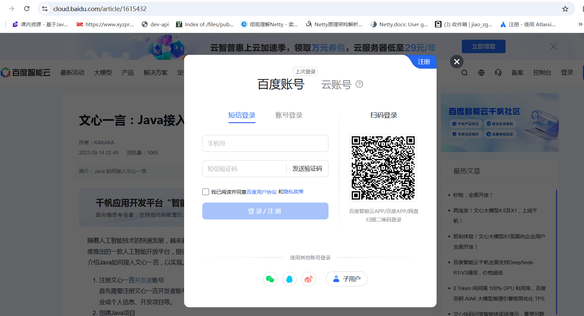This screenshot has height=316, width=584.
Task: Click 发送验证码 button
Action: 307,169
